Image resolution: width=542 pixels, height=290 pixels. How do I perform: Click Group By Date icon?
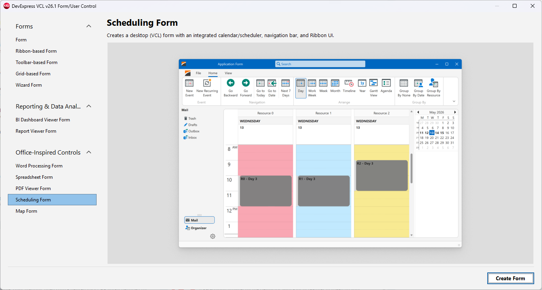418,83
